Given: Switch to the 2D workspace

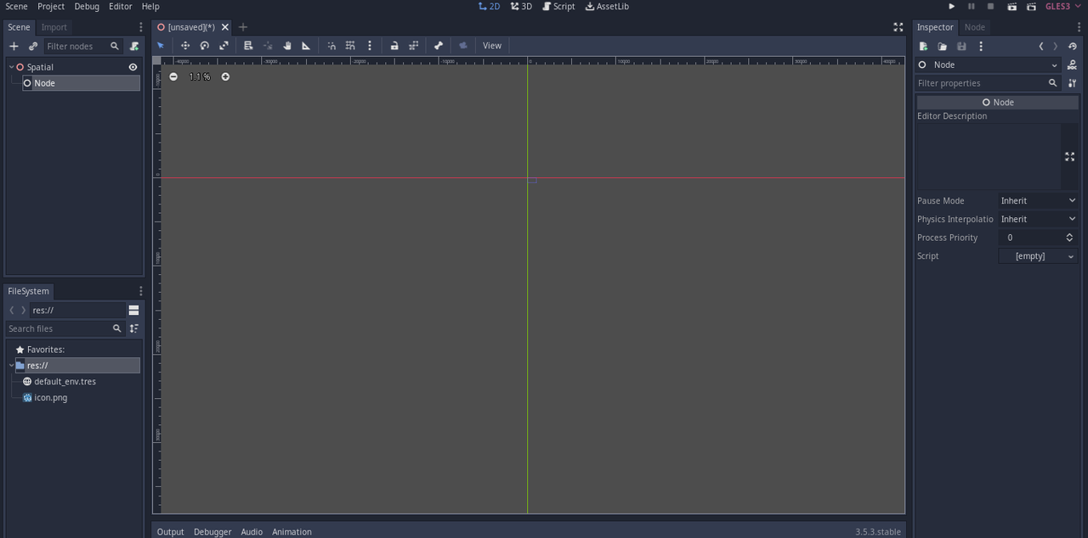Looking at the screenshot, I should tap(490, 6).
